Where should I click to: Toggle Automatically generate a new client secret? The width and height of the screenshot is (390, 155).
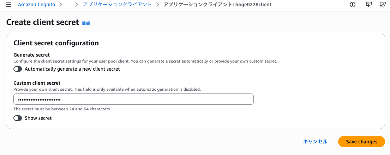click(x=18, y=69)
